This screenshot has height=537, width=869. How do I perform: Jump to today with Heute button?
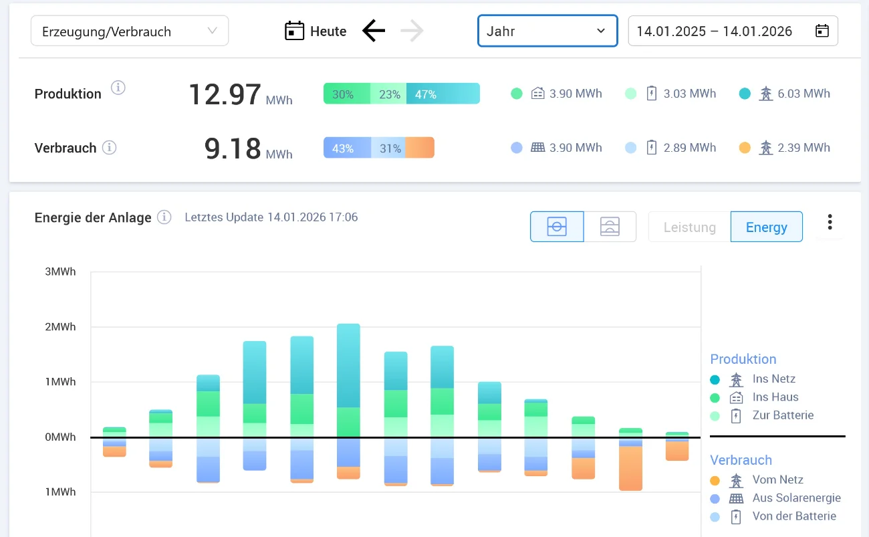328,31
